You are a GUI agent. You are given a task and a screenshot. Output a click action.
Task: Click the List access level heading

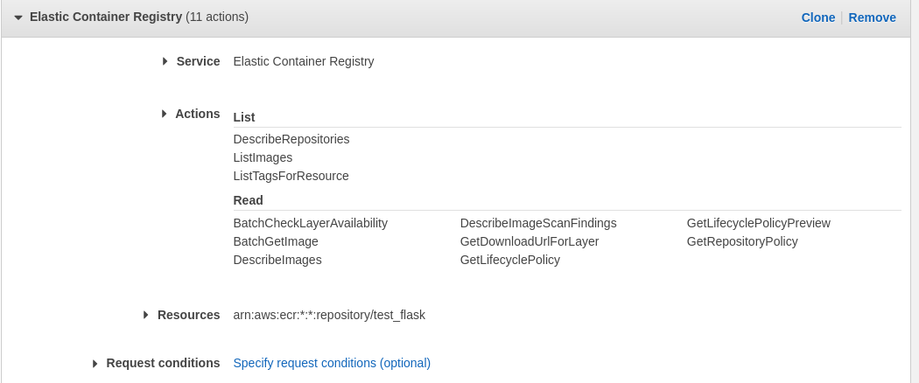tap(244, 117)
